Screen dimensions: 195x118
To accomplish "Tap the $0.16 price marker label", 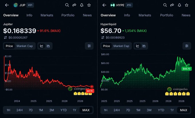I will [x=90, y=91].
